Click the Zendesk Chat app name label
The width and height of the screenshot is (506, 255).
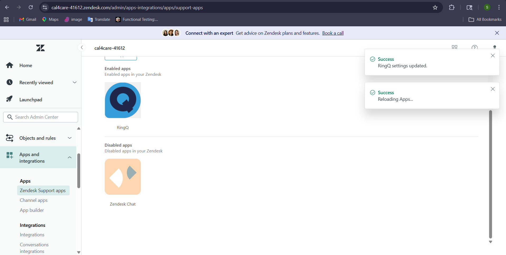pos(123,204)
